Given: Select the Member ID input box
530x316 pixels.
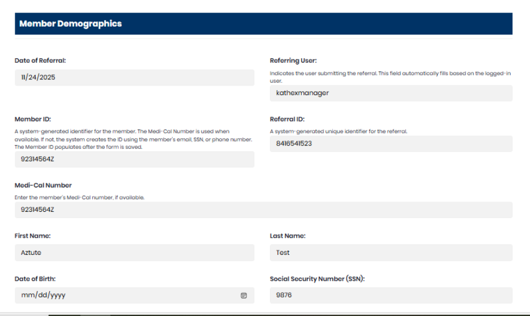Looking at the screenshot, I should click(134, 160).
